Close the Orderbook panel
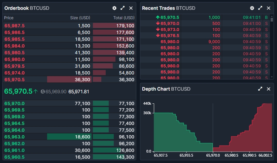This screenshot has width=277, height=163. [x=131, y=8]
